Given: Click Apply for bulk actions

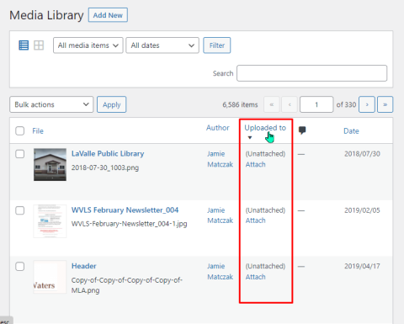Looking at the screenshot, I should coord(112,104).
